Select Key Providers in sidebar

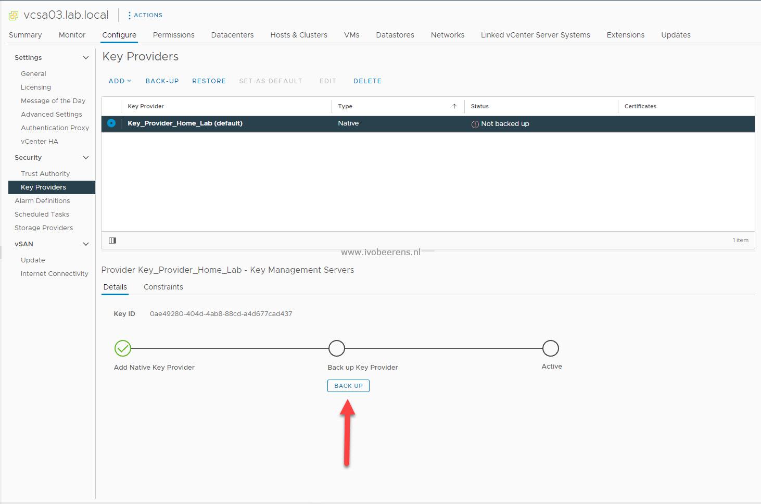pos(52,187)
